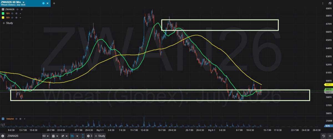Click the 'thg 5 1' date axis label
Viewport: 333px width, 139px height.
[100, 130]
